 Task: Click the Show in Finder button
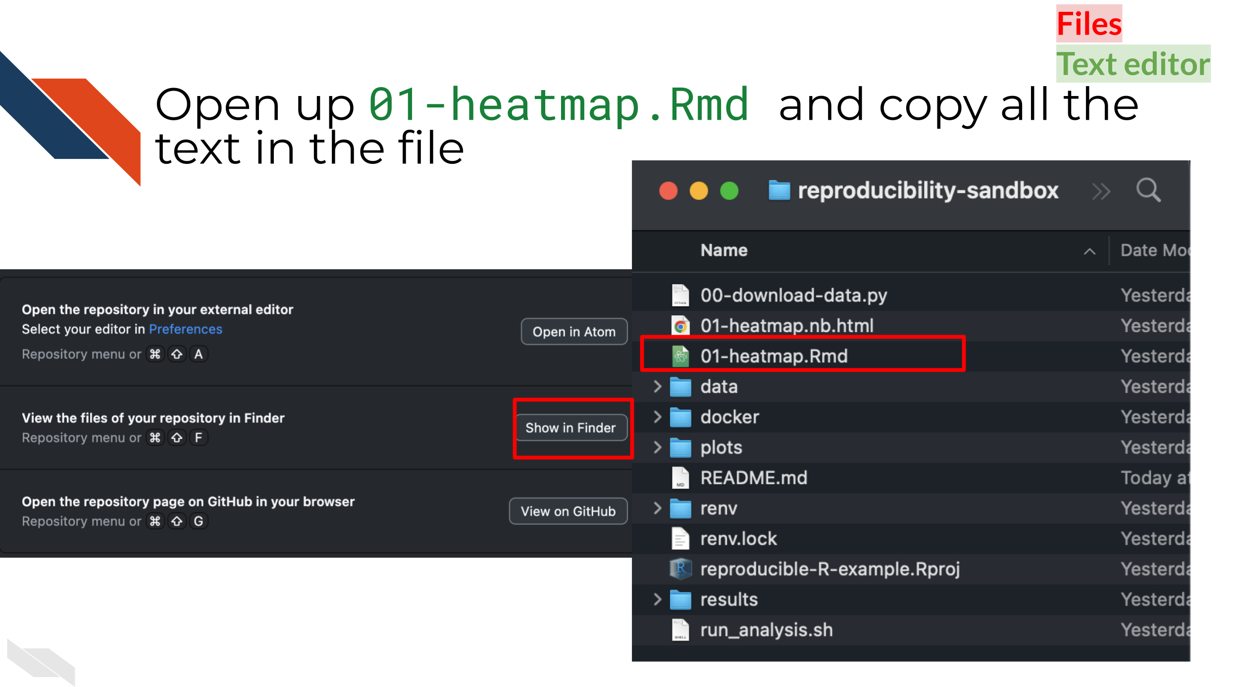pyautogui.click(x=571, y=428)
